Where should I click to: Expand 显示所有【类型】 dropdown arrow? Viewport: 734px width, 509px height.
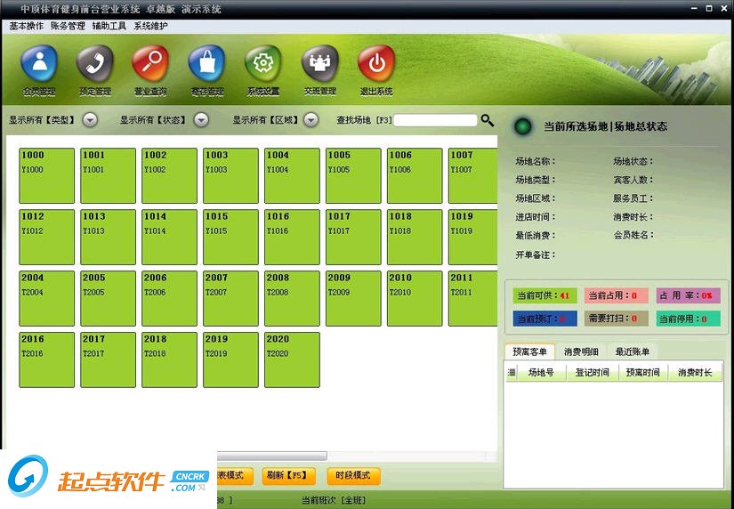[x=91, y=120]
